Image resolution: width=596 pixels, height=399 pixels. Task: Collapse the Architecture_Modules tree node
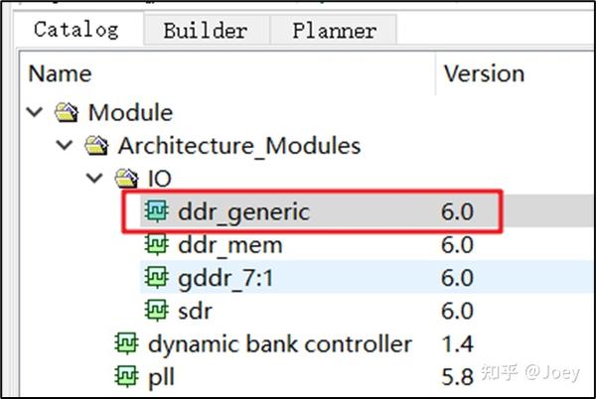pyautogui.click(x=65, y=145)
